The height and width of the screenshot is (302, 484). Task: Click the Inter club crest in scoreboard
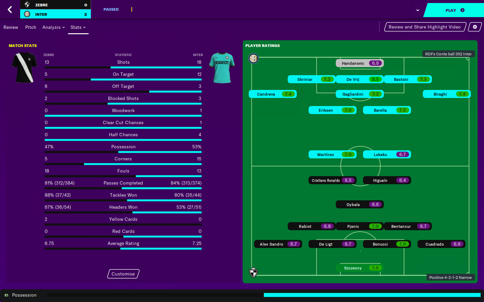point(27,14)
